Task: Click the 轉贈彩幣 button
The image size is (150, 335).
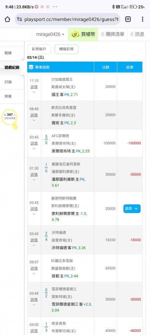Action: point(66,49)
